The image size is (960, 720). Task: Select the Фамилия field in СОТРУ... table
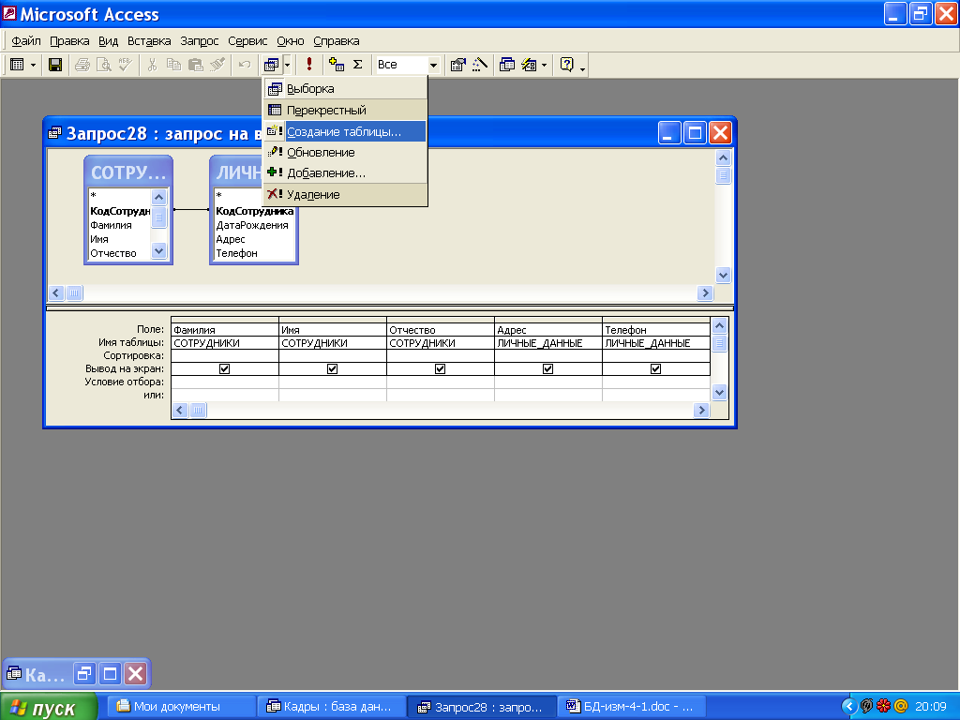(111, 225)
